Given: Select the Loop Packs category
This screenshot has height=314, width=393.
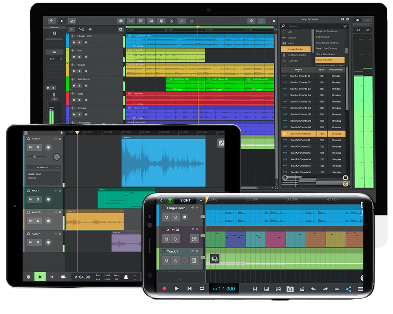Looking at the screenshot, I should point(296,49).
